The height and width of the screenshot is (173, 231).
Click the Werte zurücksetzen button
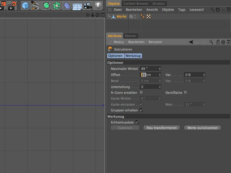click(203, 128)
